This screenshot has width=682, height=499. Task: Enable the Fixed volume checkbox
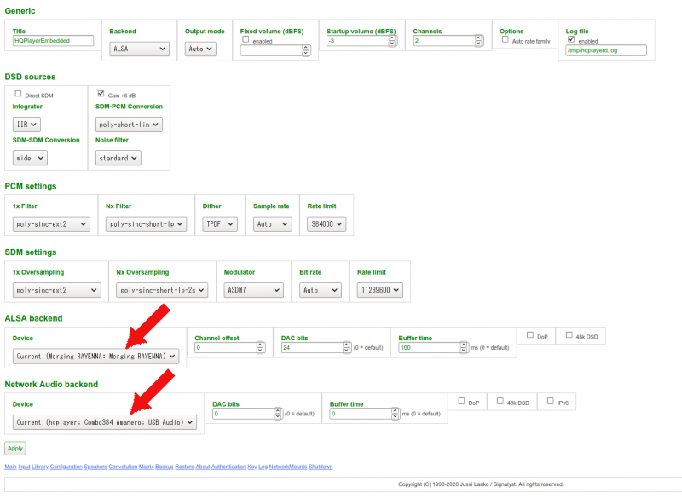tap(246, 40)
